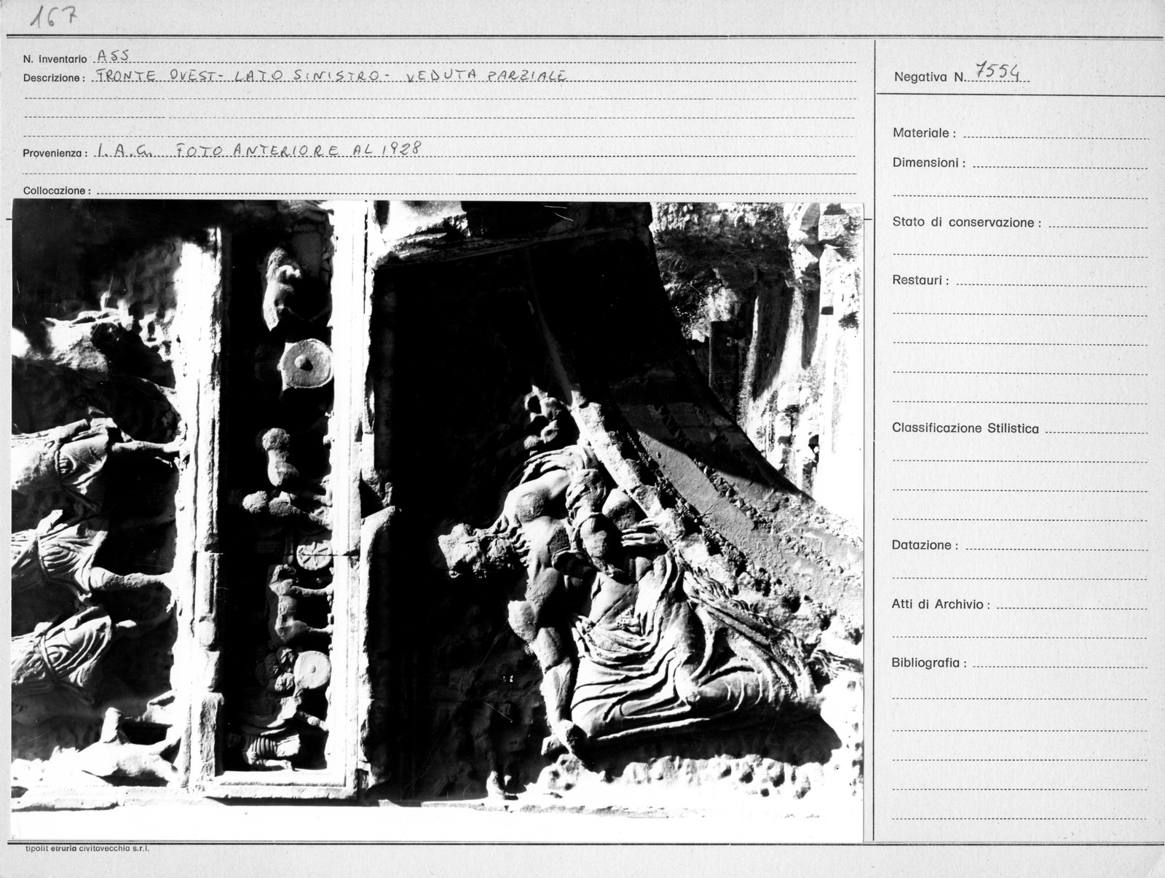Click the "Bibliografia" field label
Image resolution: width=1165 pixels, height=878 pixels.
930,663
